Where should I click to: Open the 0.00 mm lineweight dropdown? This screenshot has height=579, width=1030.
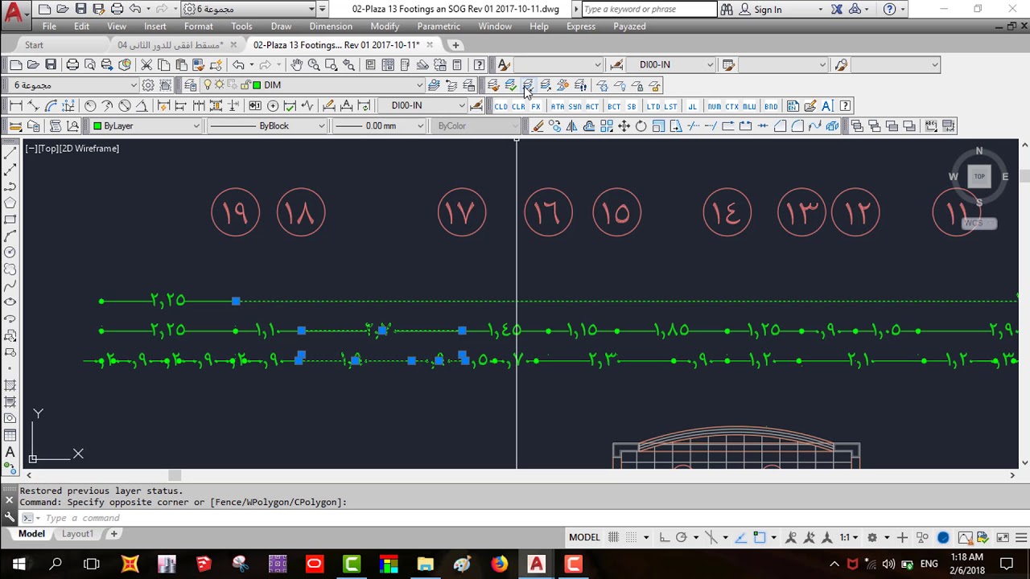[x=379, y=125]
